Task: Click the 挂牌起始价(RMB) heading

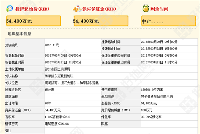Action: tap(32, 9)
